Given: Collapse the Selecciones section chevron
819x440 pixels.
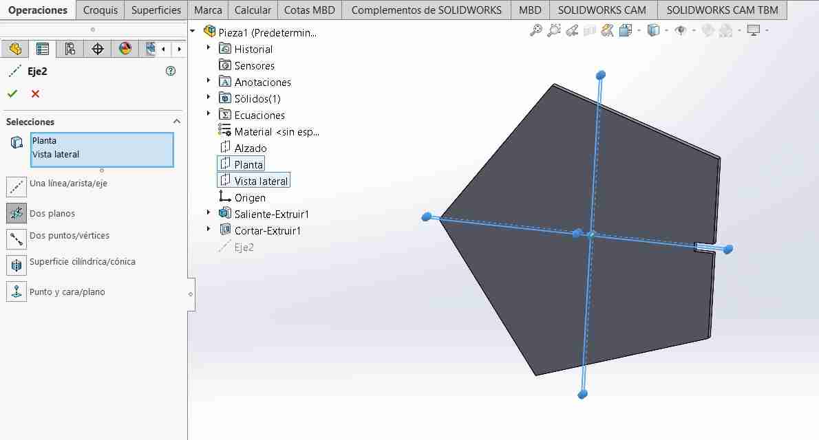Looking at the screenshot, I should tap(177, 122).
